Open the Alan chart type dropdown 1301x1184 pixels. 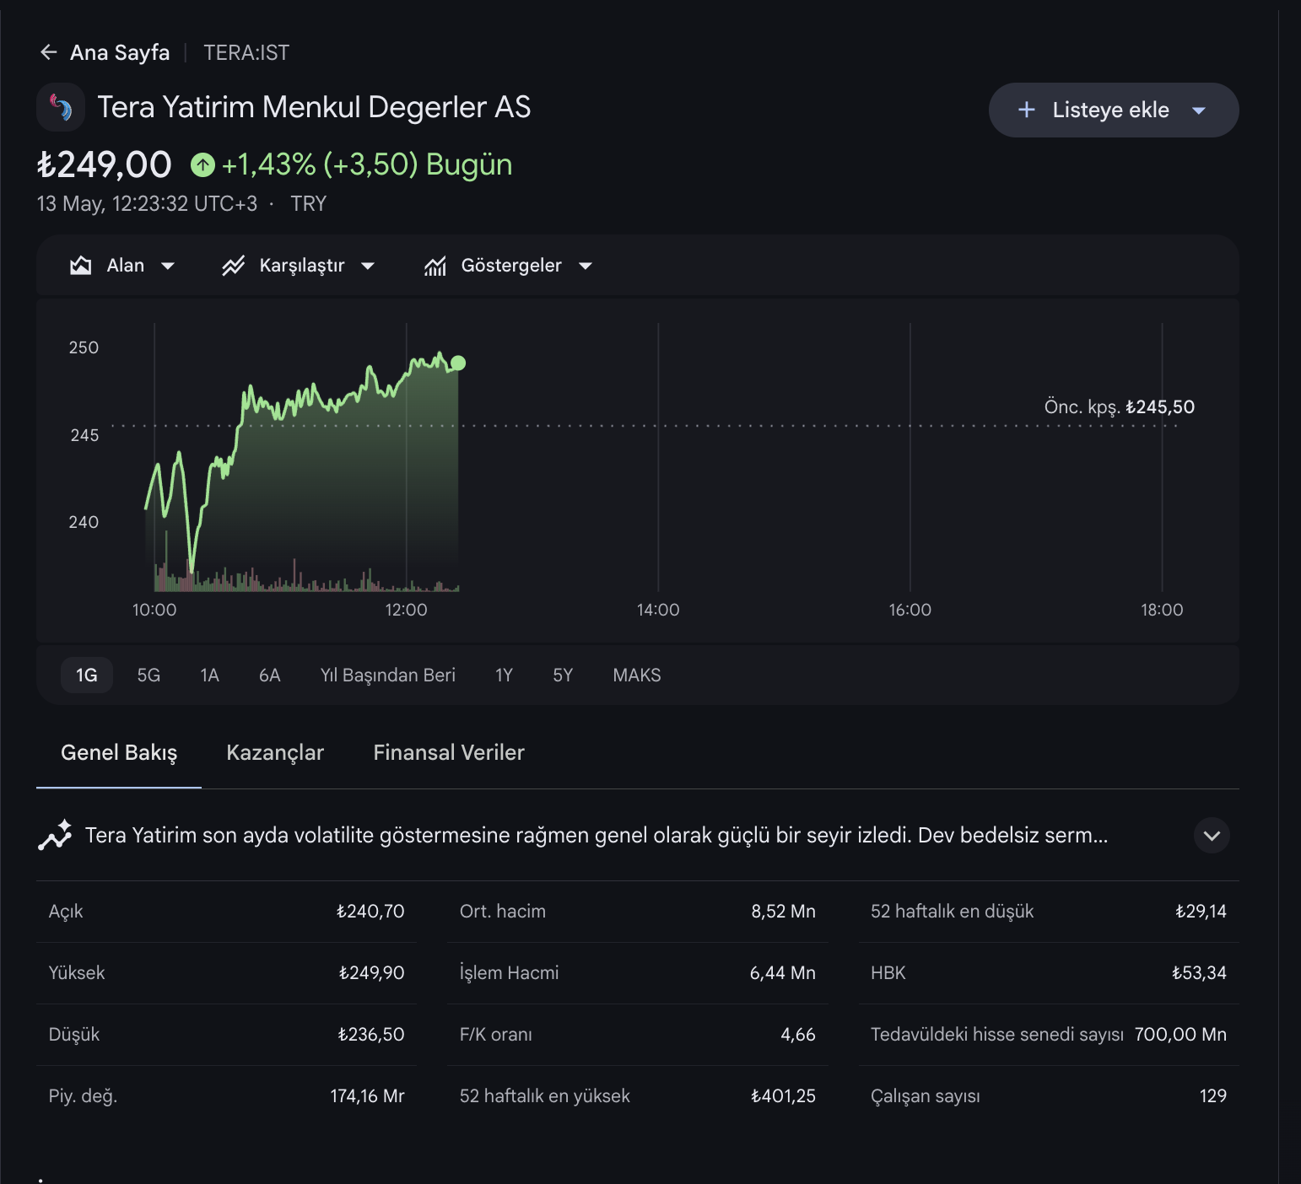[x=122, y=266]
